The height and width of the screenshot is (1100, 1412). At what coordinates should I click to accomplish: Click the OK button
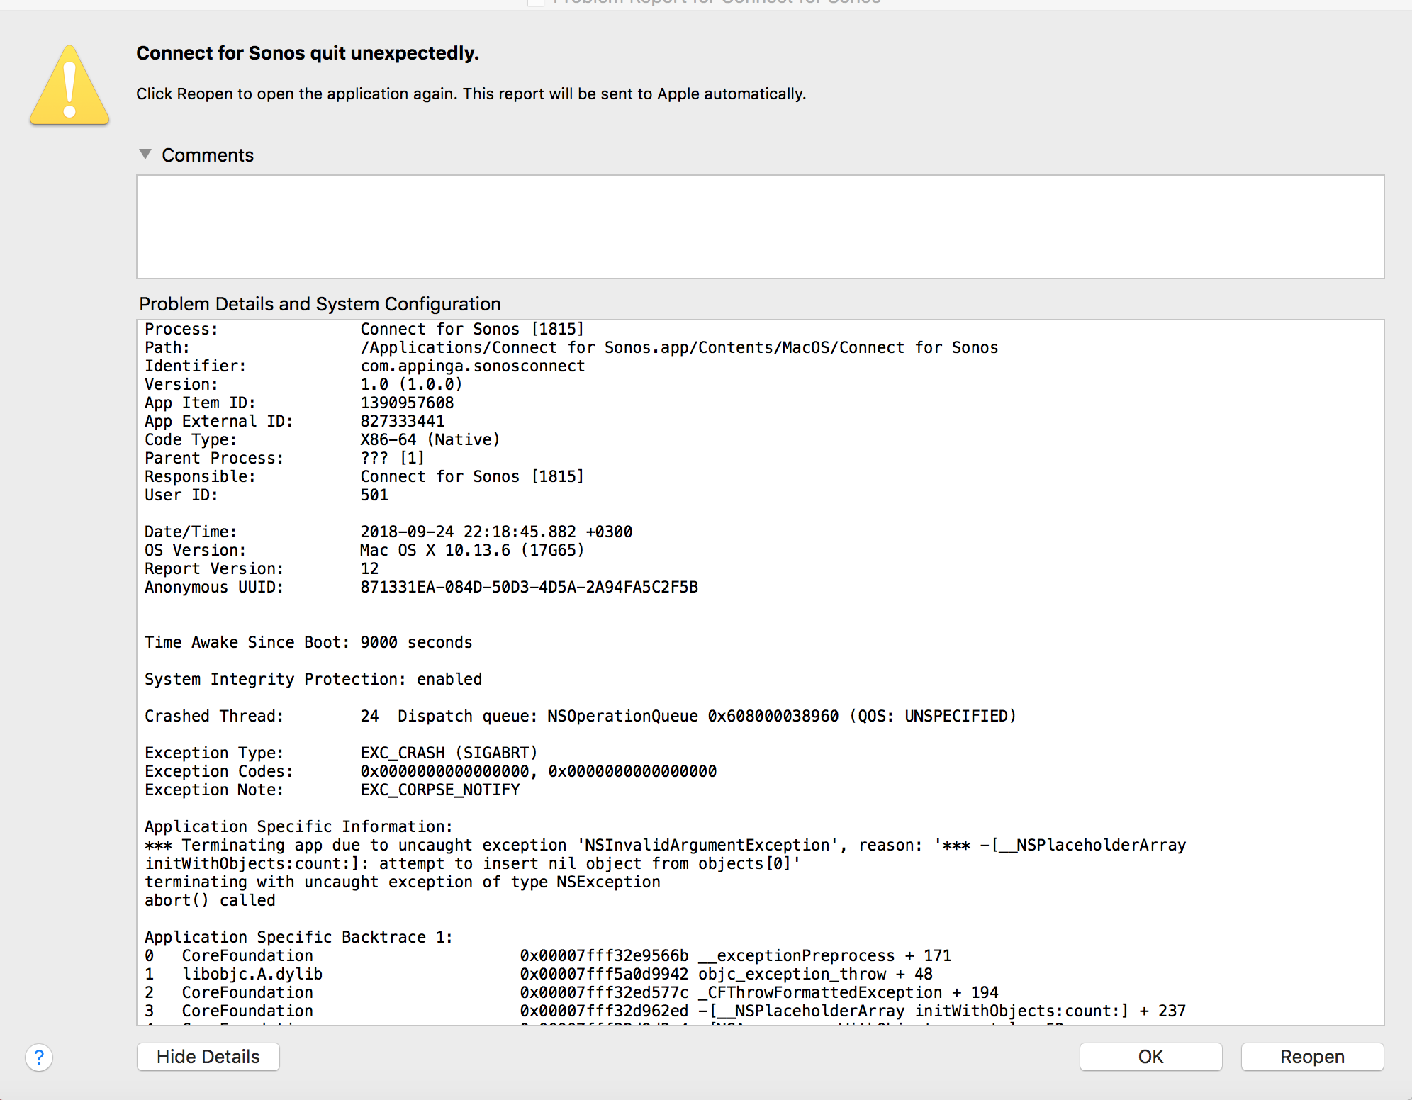[1150, 1057]
